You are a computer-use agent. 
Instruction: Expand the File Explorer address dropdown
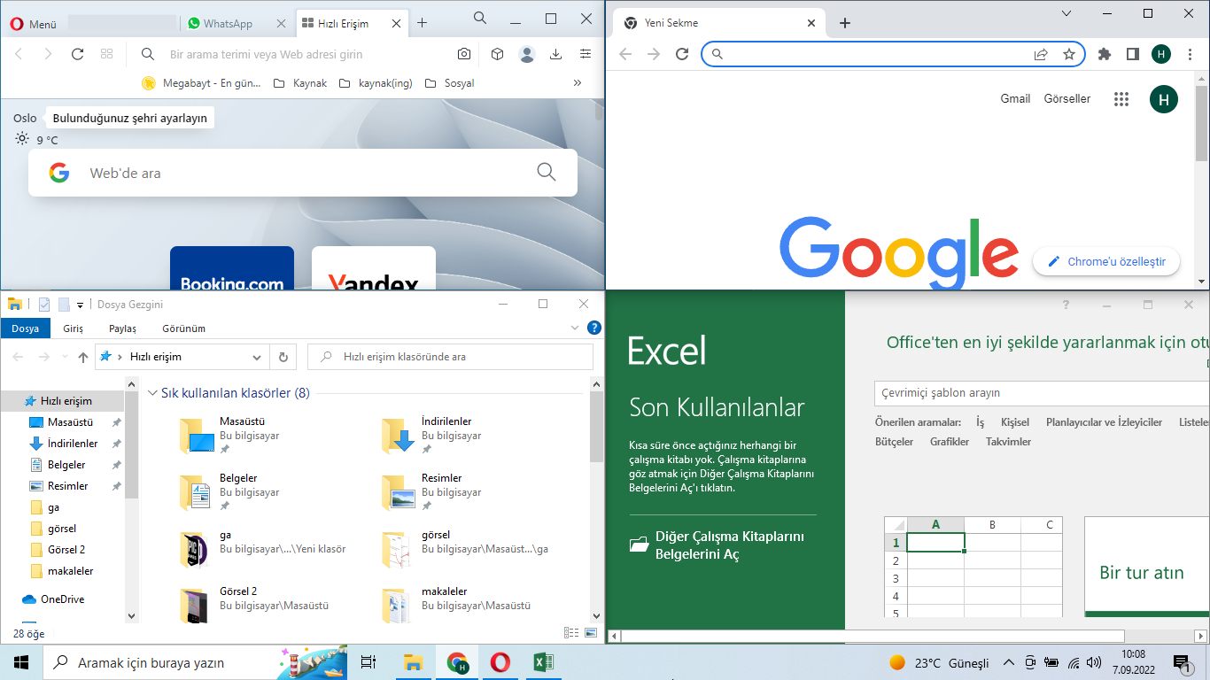[x=257, y=357]
